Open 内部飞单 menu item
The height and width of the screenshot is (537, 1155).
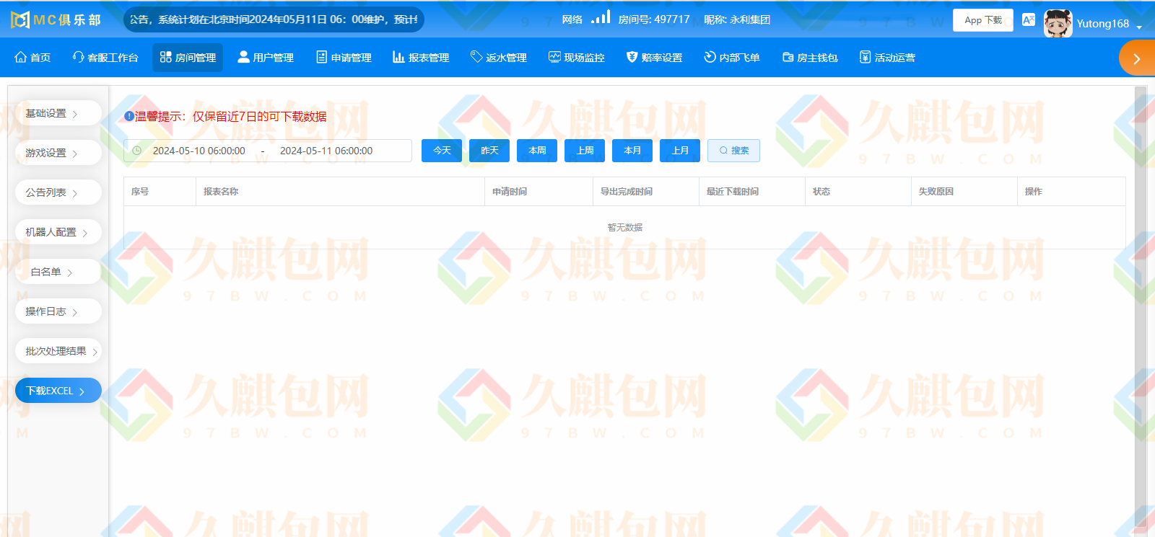coord(732,58)
